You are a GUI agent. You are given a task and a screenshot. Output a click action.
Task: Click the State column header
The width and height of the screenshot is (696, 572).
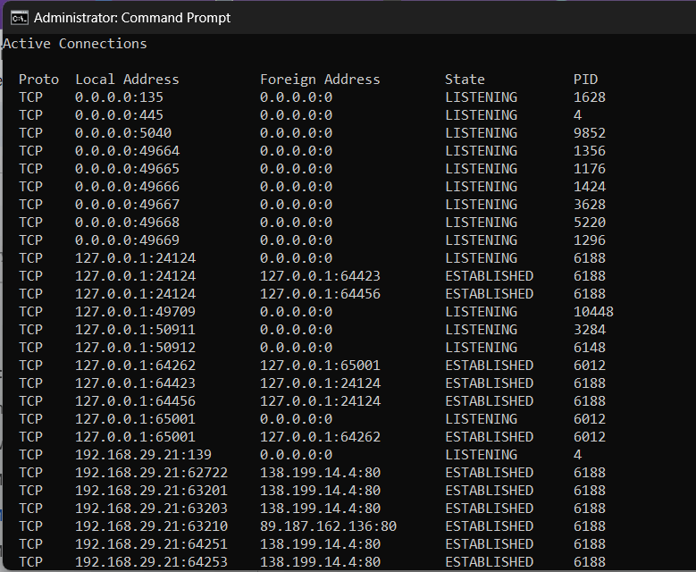(465, 80)
